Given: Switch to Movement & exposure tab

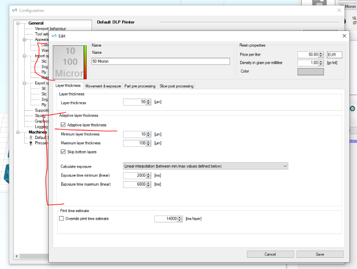Looking at the screenshot, I should 103,86.
